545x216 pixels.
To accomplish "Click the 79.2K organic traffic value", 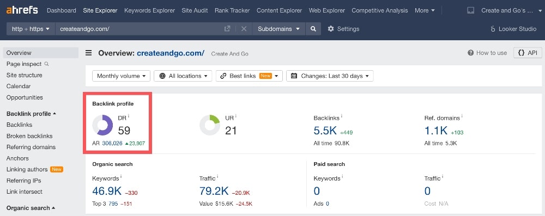I will (214, 191).
